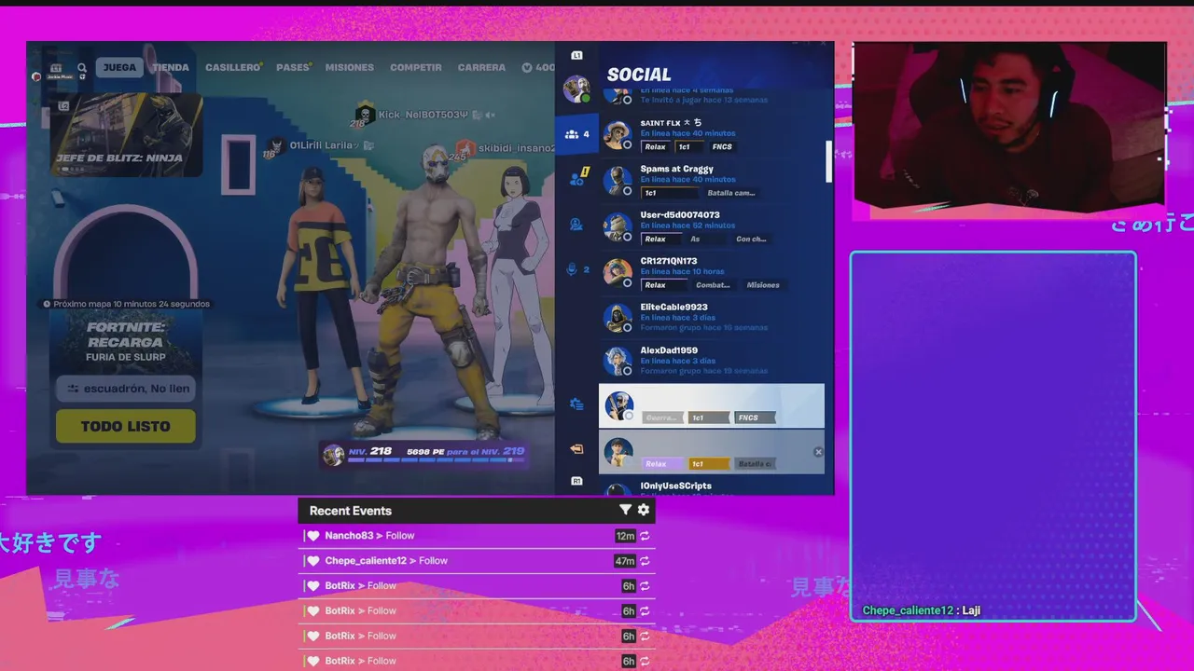Click the heart icon beside Nancho83
The height and width of the screenshot is (671, 1194).
click(x=313, y=536)
